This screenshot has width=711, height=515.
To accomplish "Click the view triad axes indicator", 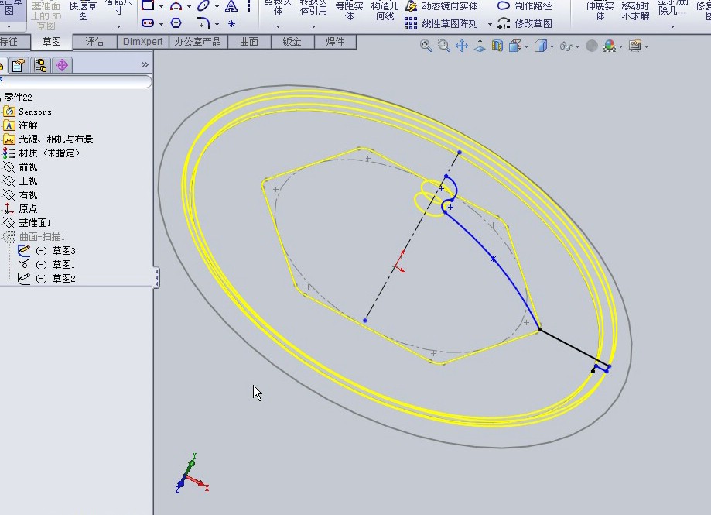I will 191,474.
